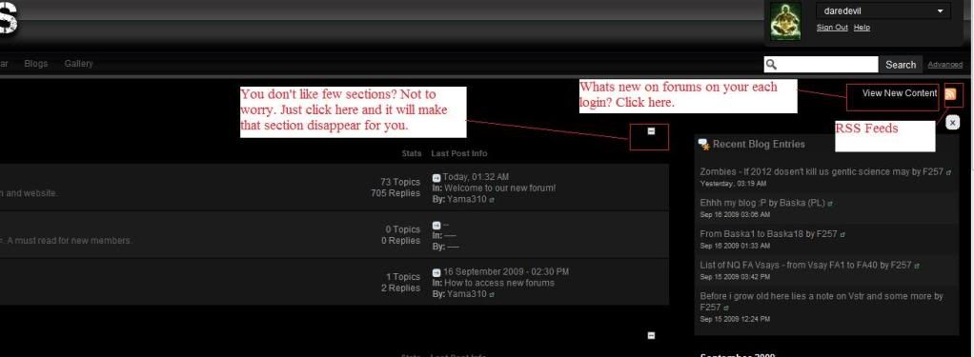Click the Search button
Viewport: 974px width, 357px height.
click(x=900, y=65)
